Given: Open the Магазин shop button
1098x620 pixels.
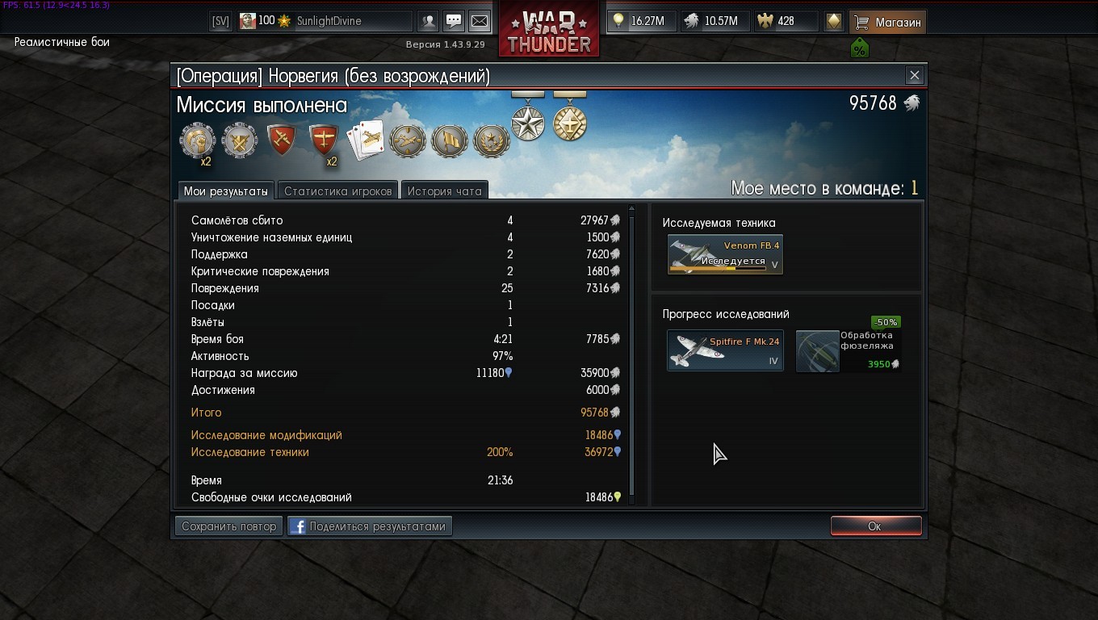Looking at the screenshot, I should pyautogui.click(x=887, y=22).
